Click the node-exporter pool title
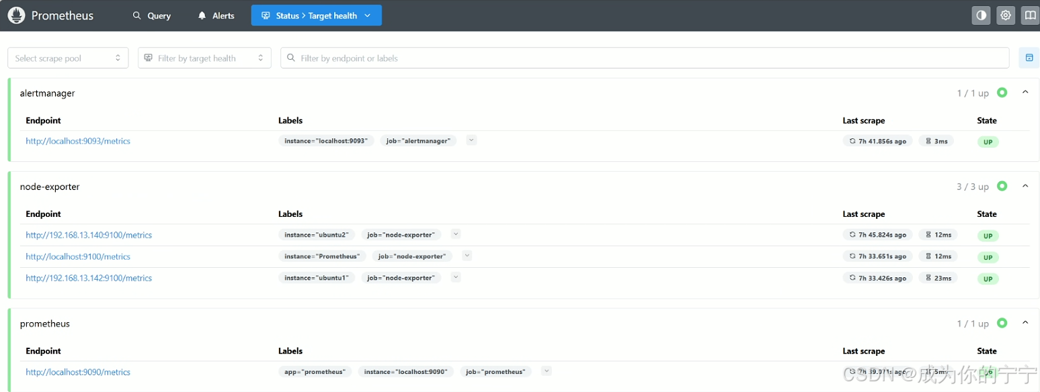 coord(50,187)
